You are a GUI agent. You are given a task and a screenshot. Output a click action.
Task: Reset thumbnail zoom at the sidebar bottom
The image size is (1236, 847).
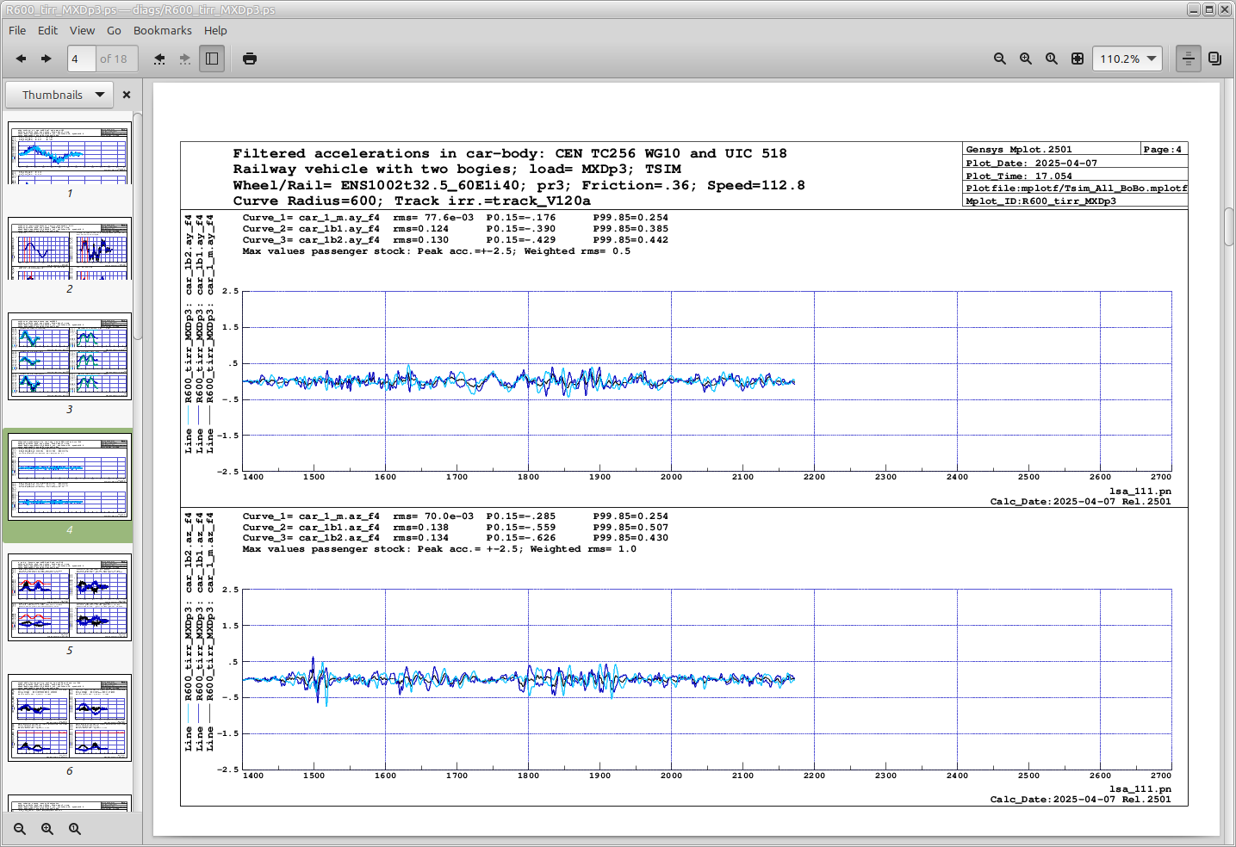tap(75, 829)
